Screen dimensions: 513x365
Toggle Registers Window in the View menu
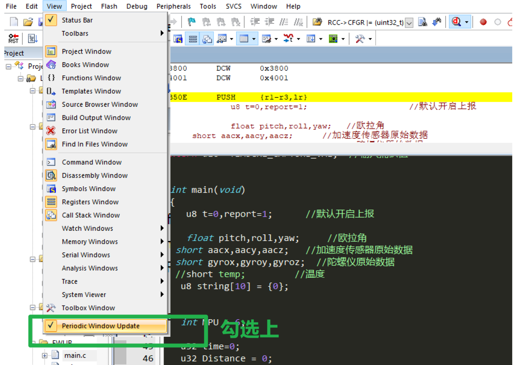(x=106, y=202)
